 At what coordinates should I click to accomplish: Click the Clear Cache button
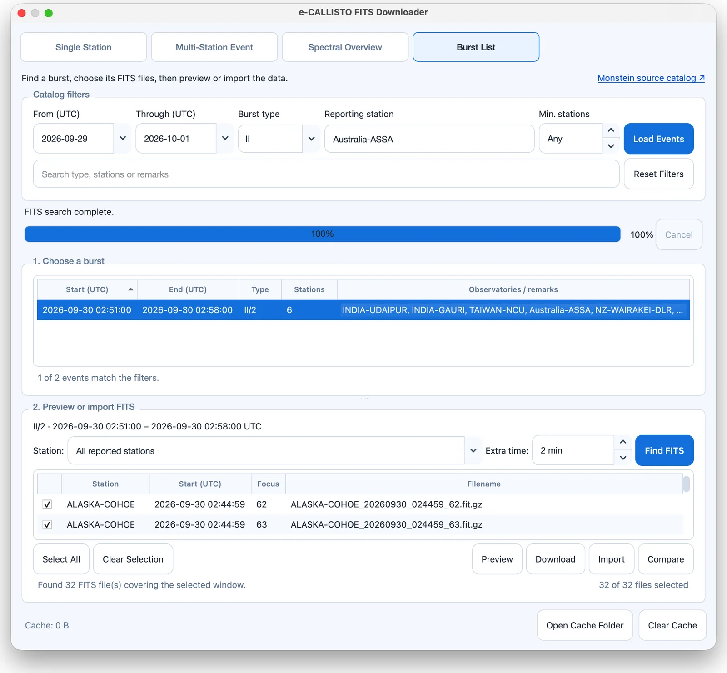672,625
